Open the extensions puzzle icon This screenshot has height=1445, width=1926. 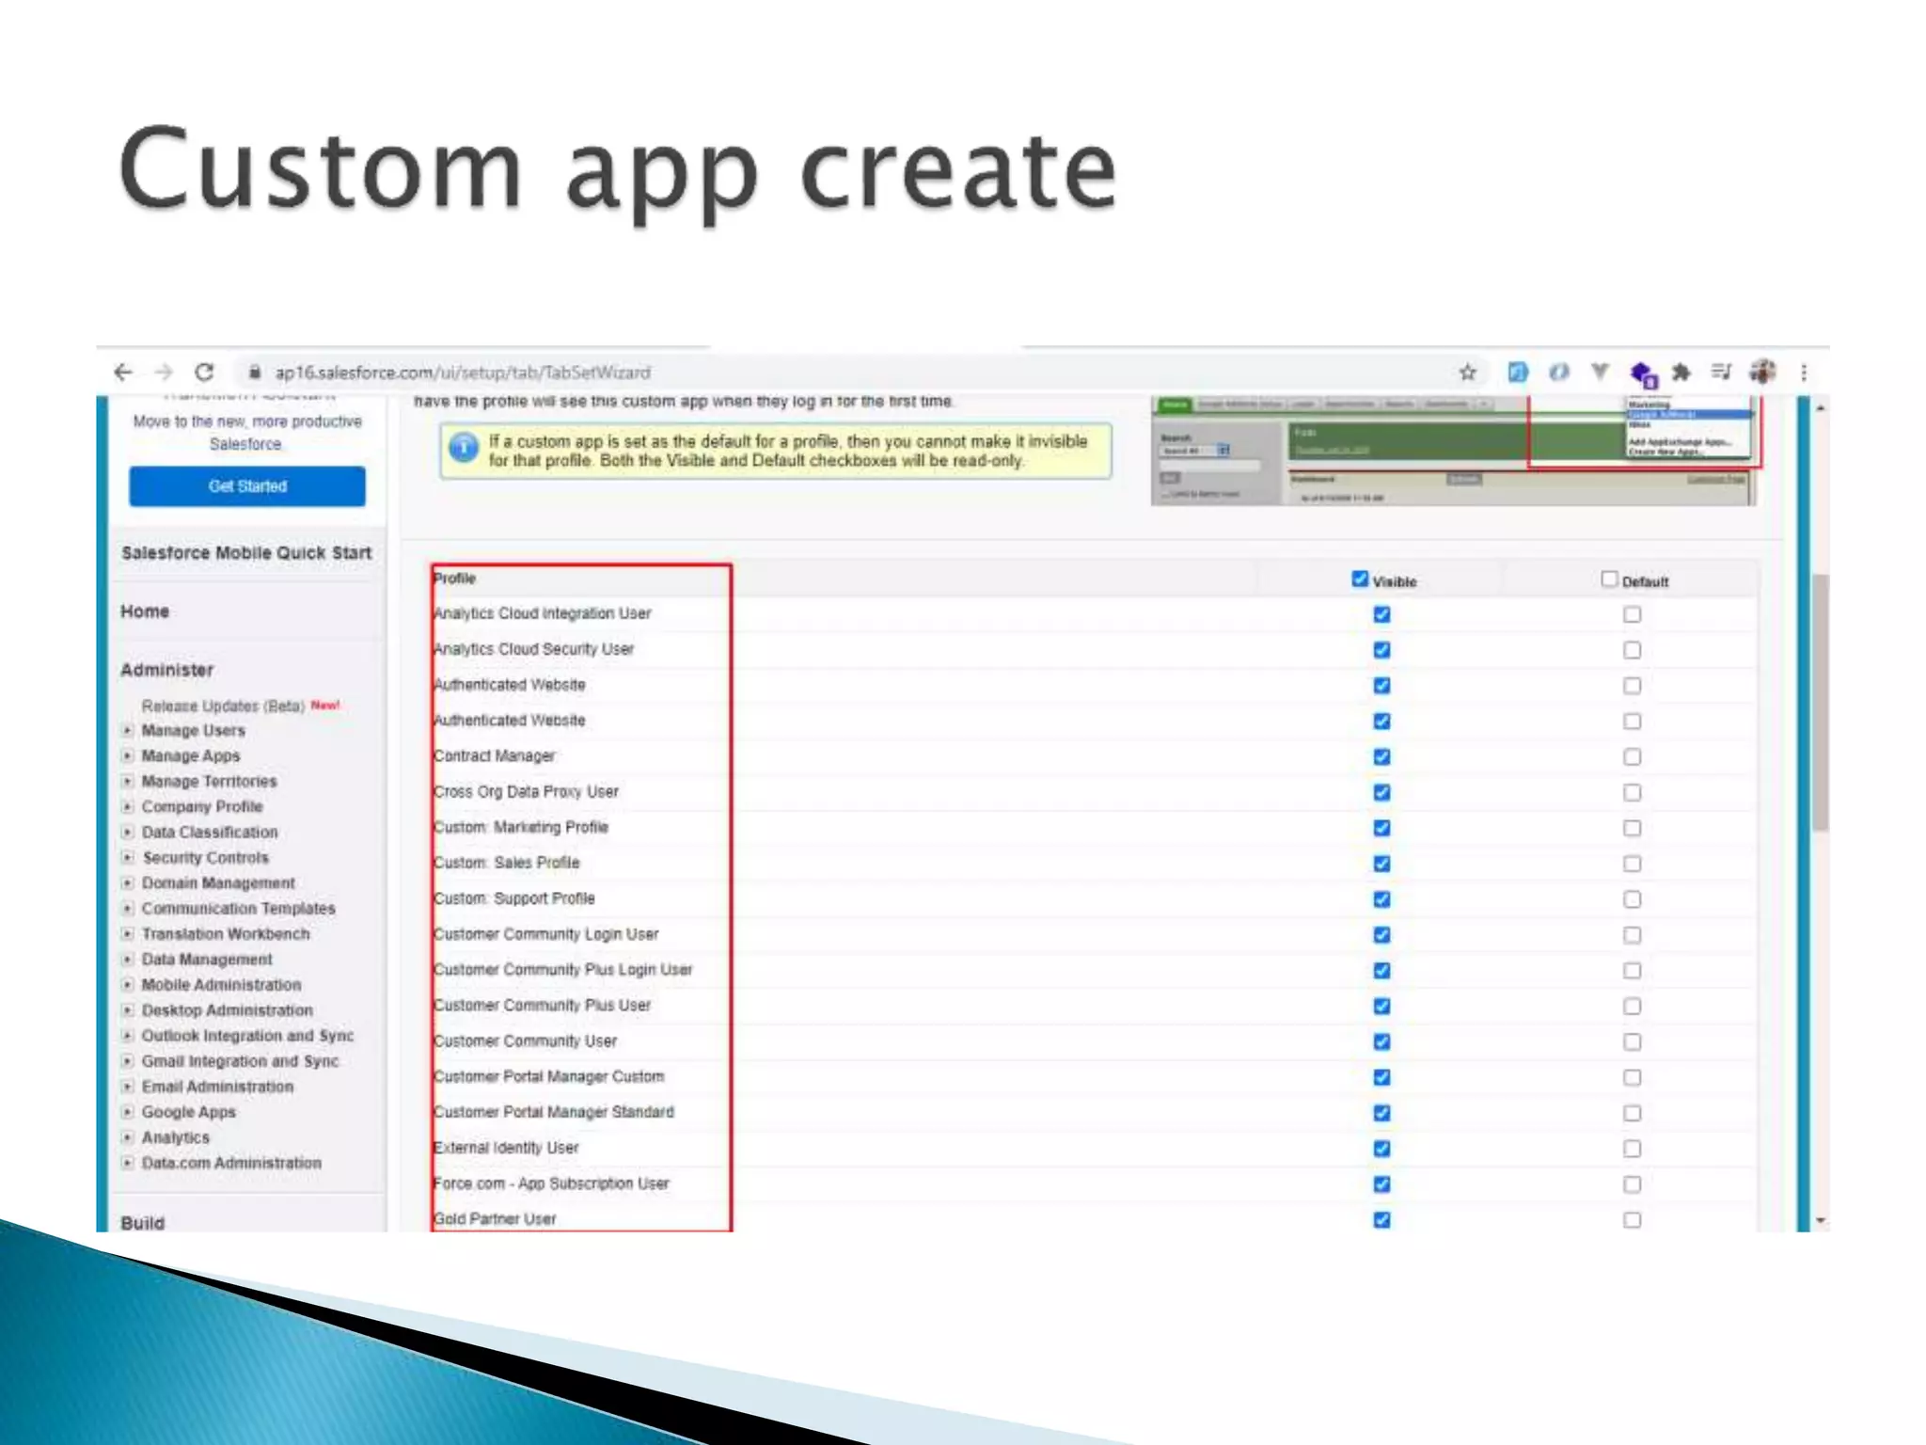coord(1681,373)
